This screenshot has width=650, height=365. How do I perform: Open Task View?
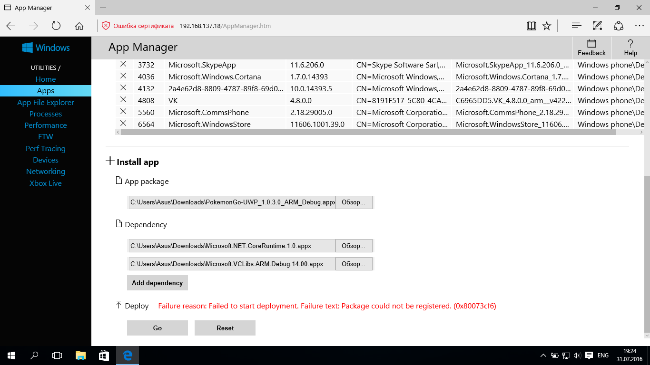click(57, 355)
